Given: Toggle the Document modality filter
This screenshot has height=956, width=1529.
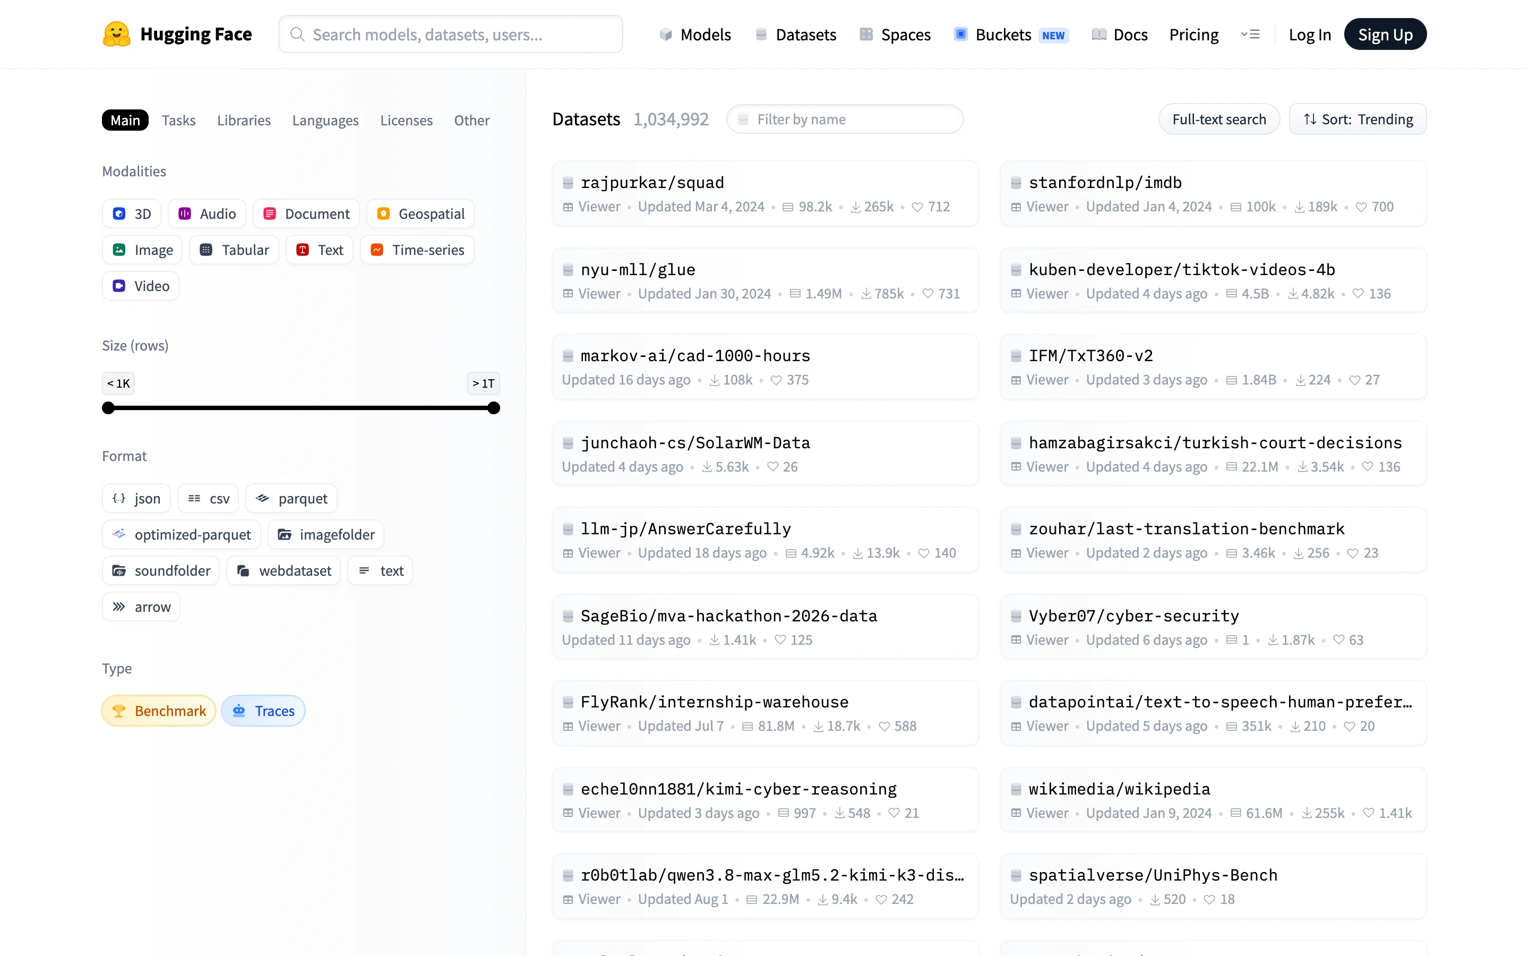Looking at the screenshot, I should point(306,214).
